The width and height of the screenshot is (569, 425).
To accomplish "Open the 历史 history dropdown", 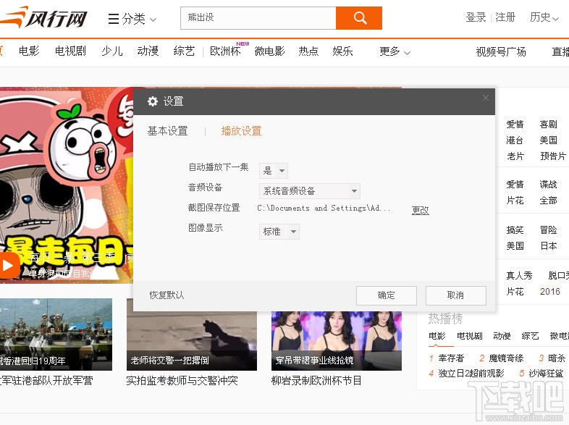I will click(x=544, y=17).
